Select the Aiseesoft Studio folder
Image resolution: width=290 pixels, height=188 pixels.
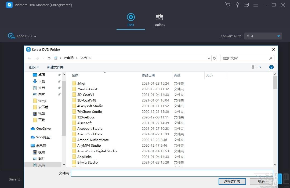tap(90, 128)
